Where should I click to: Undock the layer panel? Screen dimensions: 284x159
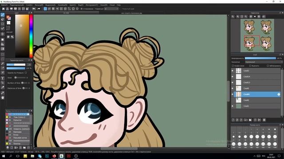click(x=280, y=55)
